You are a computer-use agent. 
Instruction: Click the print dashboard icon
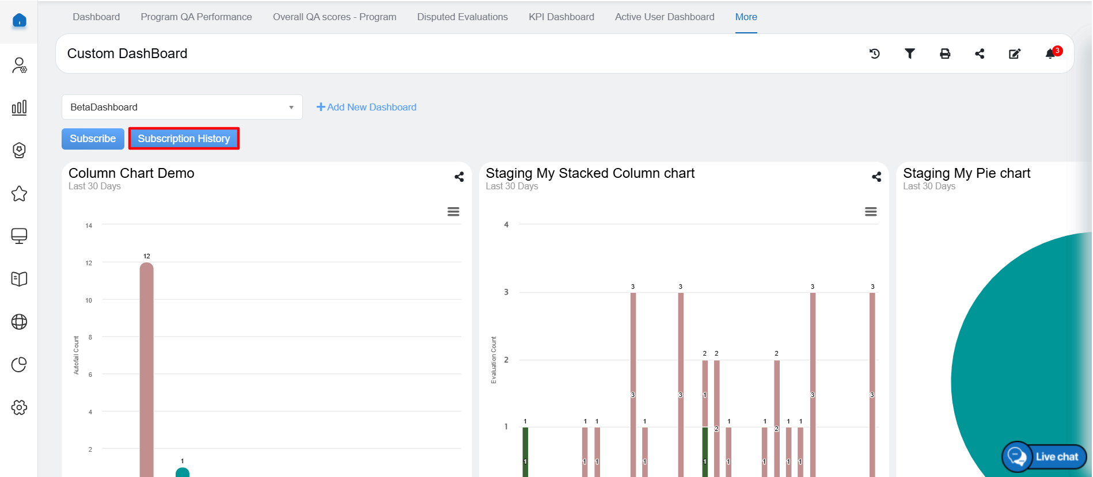tap(944, 54)
